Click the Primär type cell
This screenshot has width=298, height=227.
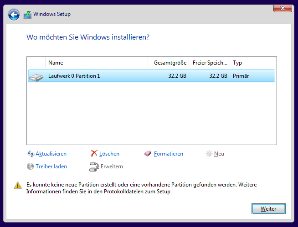tap(241, 76)
